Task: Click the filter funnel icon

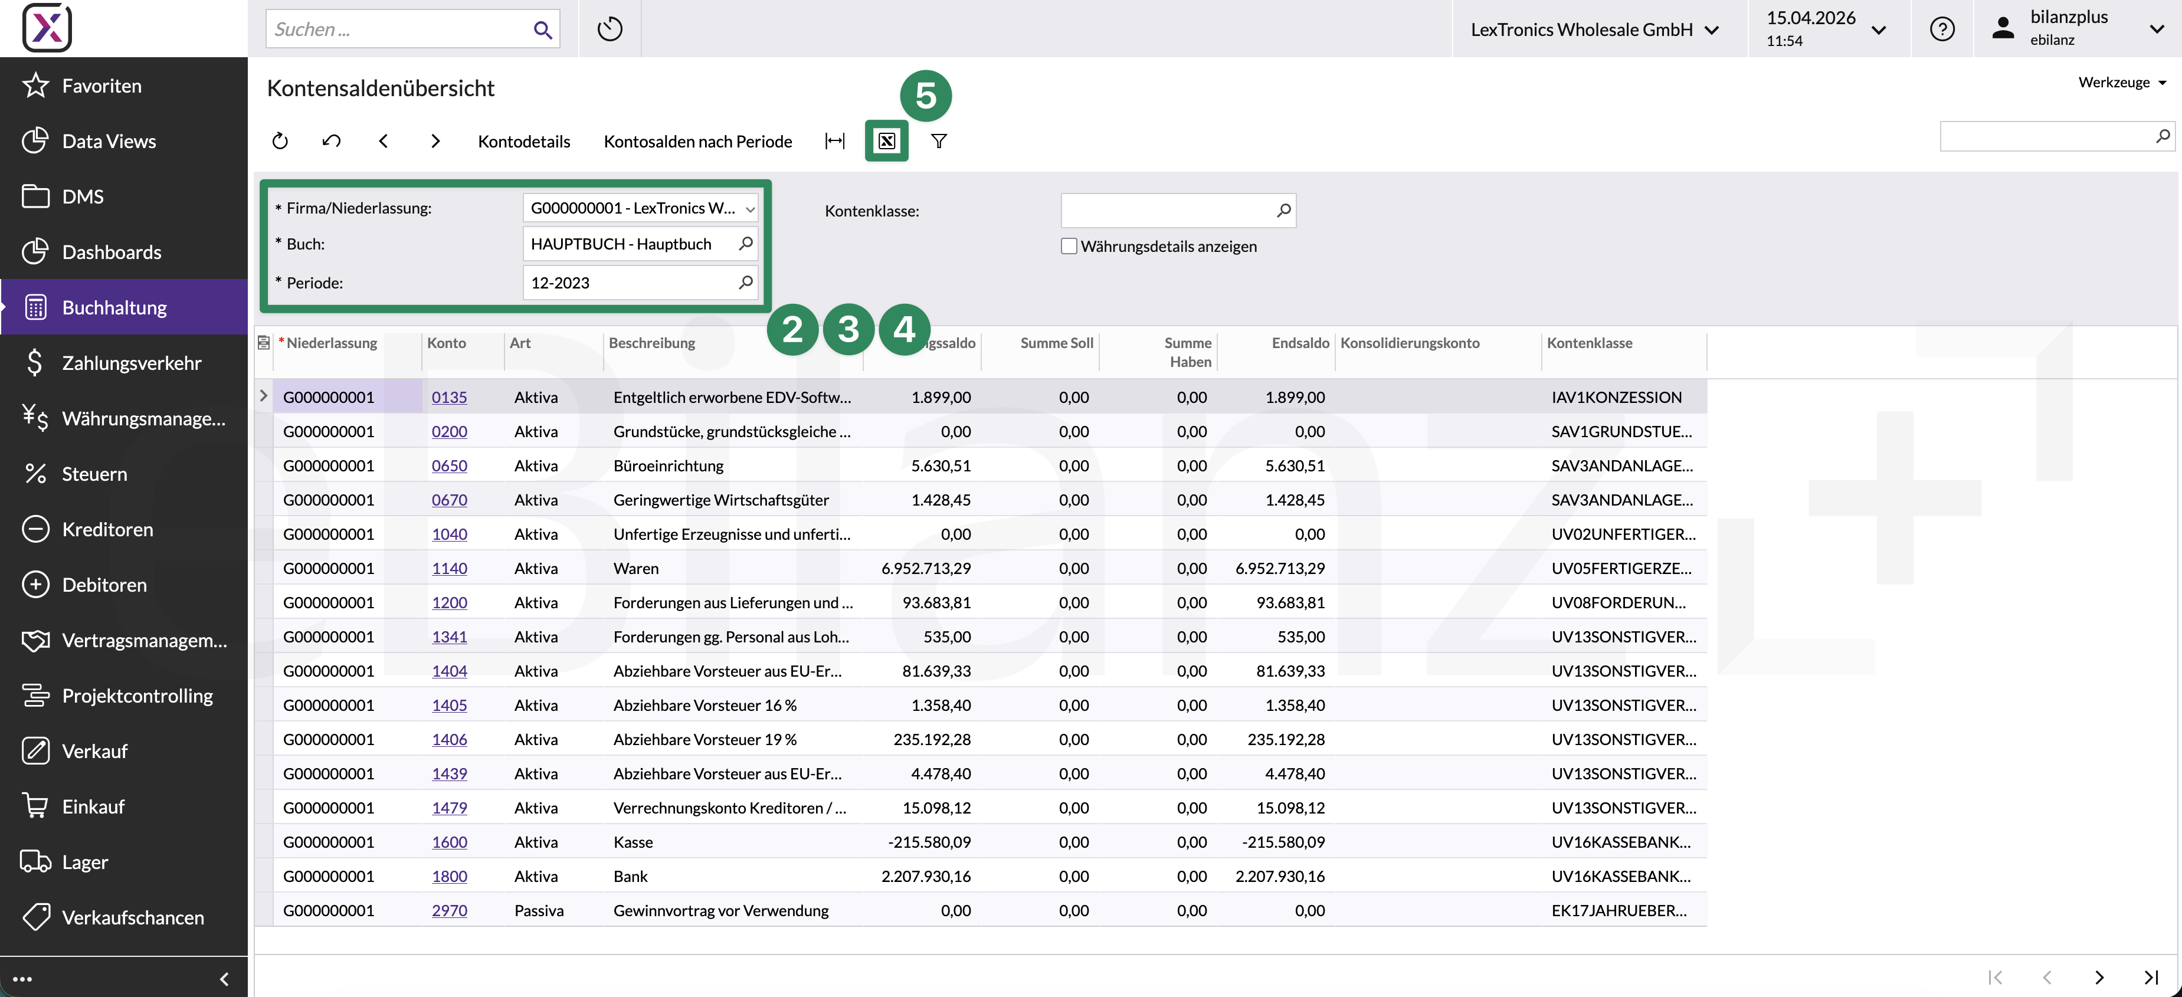Action: pos(939,140)
